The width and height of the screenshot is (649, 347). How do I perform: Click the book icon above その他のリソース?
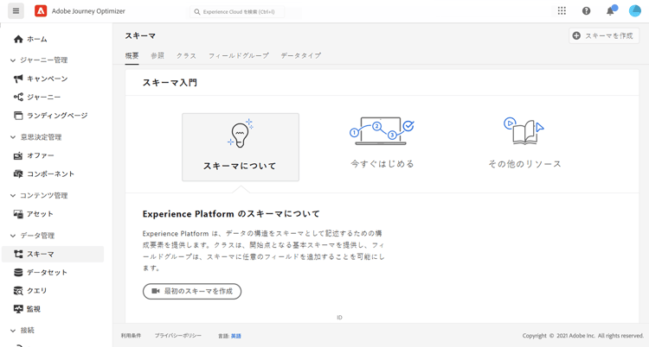click(x=524, y=130)
